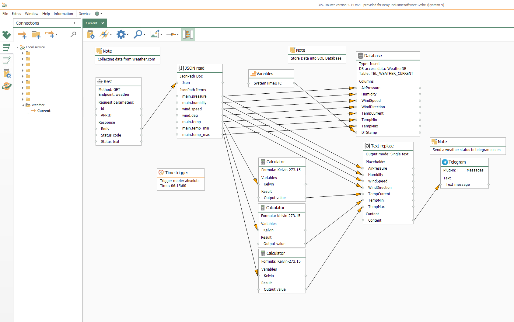
Task: Click the blue gear icon in canvas toolbar
Action: pyautogui.click(x=121, y=34)
